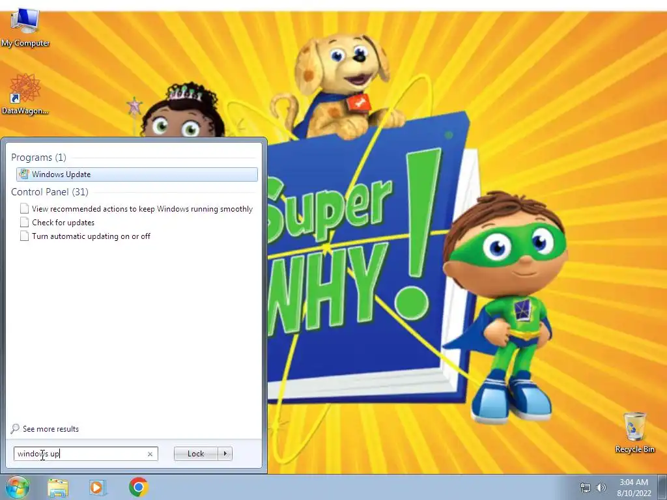Open the network tray icon
This screenshot has height=500, width=667.
[x=586, y=488]
